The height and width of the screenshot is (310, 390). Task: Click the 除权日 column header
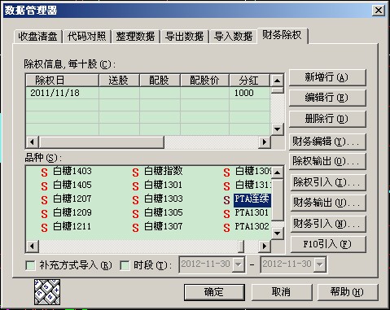point(63,81)
